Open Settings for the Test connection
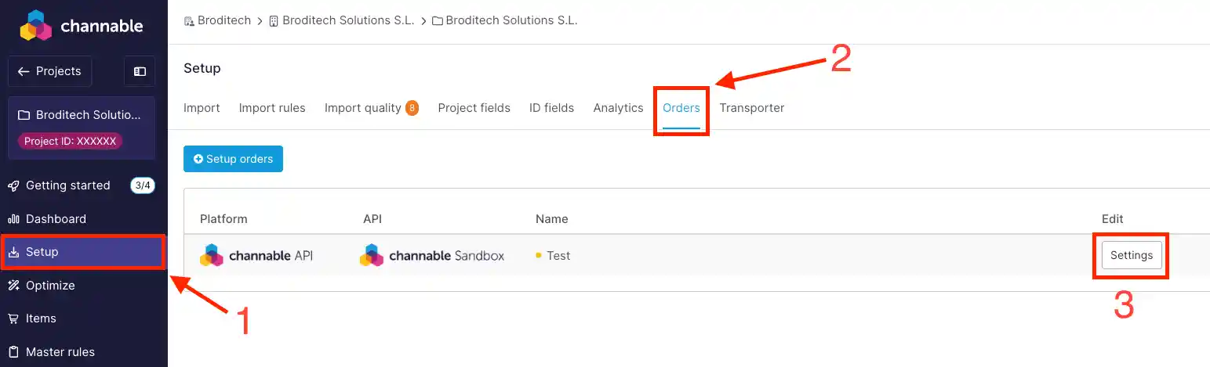 pos(1131,255)
